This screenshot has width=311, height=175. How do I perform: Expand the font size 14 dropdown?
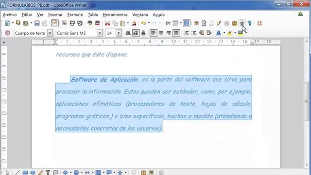coord(119,33)
